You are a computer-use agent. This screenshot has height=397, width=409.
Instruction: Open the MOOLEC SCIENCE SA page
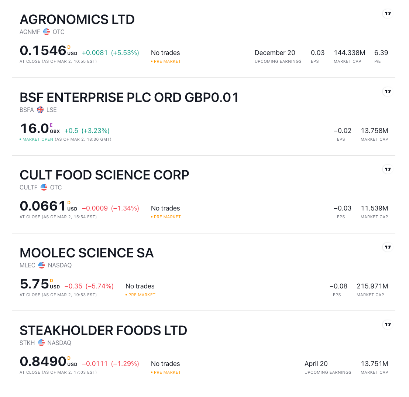point(86,253)
